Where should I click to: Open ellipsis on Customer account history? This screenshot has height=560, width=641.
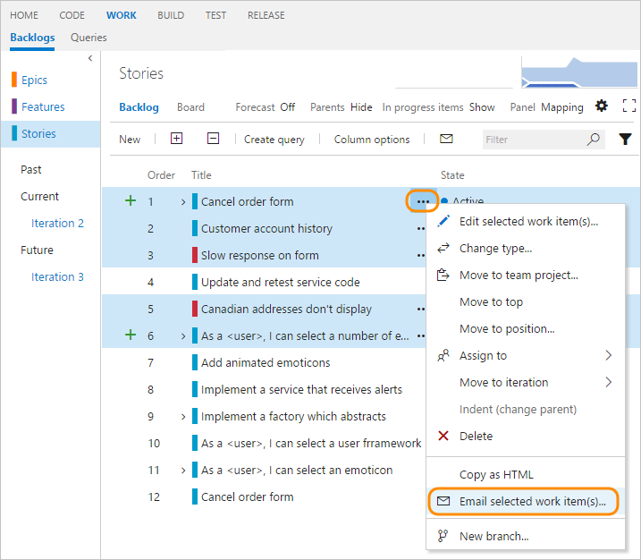(x=421, y=228)
